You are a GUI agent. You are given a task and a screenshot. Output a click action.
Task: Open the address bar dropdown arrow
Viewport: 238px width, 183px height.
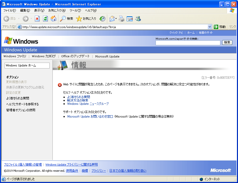210,27
